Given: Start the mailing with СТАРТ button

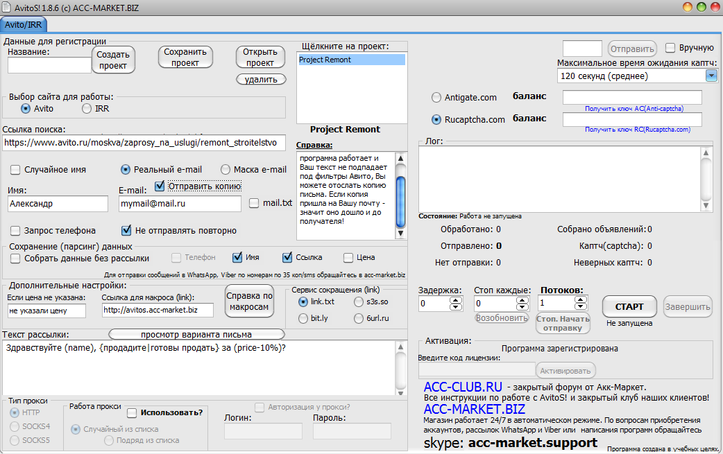Looking at the screenshot, I should pyautogui.click(x=629, y=306).
